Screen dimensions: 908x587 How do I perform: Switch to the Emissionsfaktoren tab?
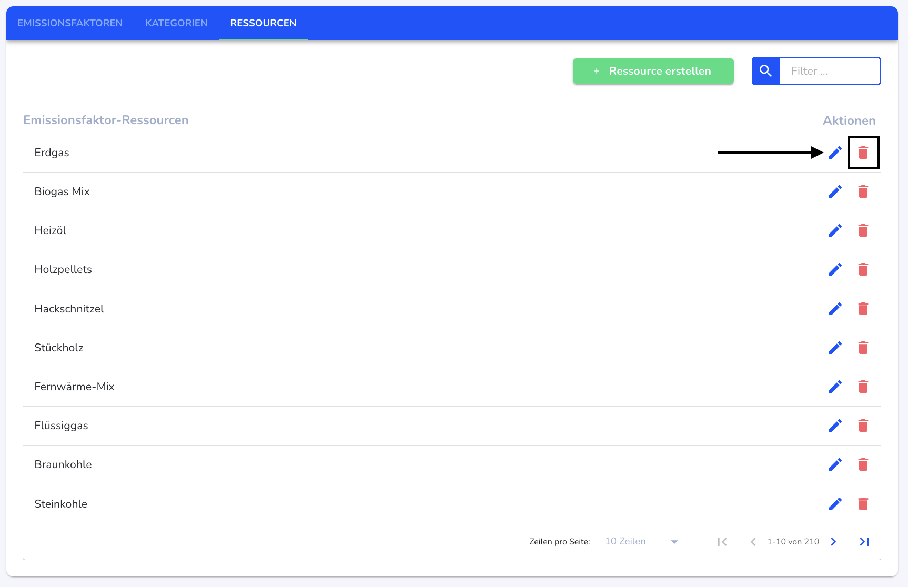(x=70, y=23)
